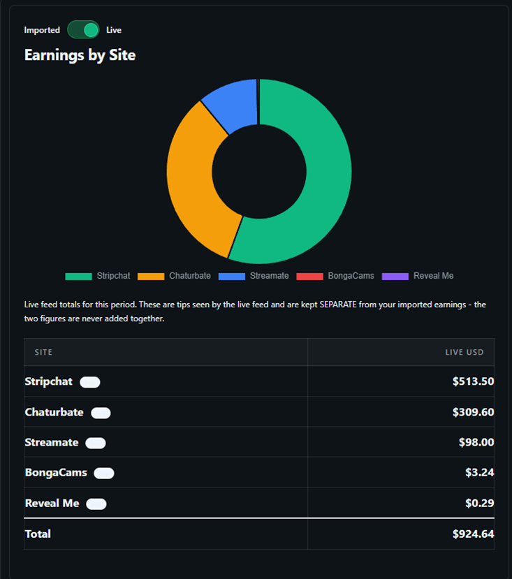Click the Streamate row name
Image resolution: width=512 pixels, height=579 pixels.
point(52,442)
